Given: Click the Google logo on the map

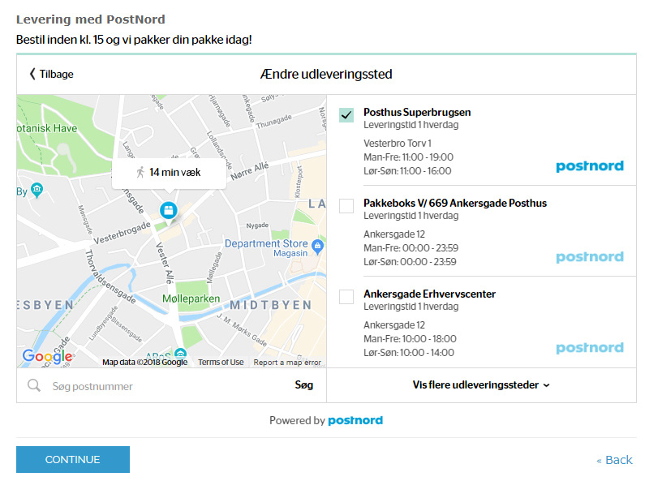Looking at the screenshot, I should click(x=47, y=356).
